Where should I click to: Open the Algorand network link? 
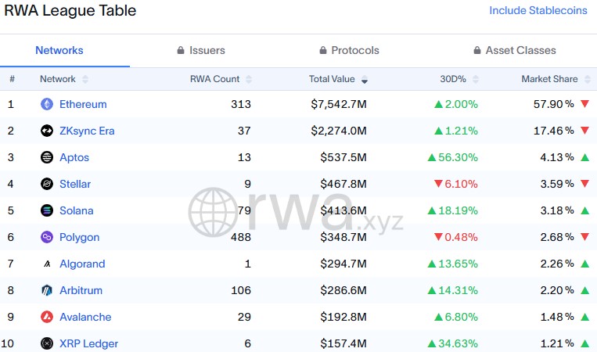click(82, 264)
